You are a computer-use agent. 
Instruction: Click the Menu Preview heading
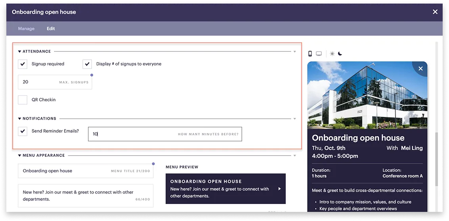pyautogui.click(x=182, y=167)
